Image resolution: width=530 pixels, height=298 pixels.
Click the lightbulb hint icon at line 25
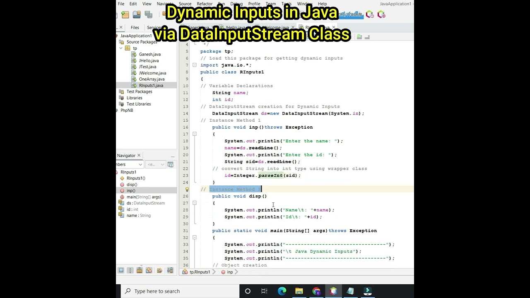(187, 189)
